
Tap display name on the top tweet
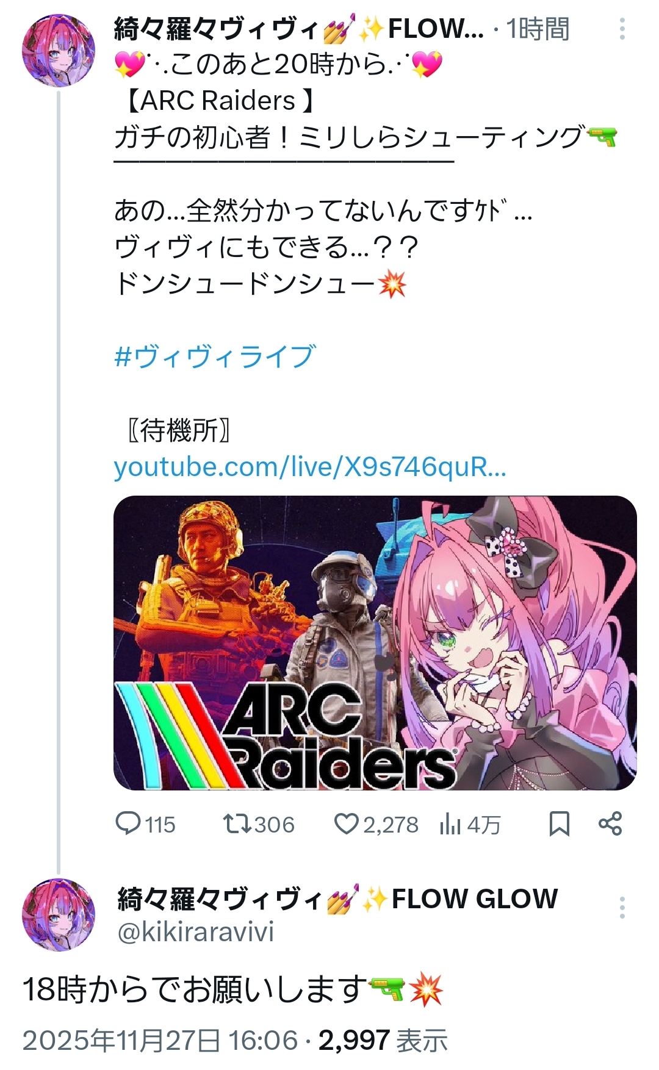pos(299,29)
